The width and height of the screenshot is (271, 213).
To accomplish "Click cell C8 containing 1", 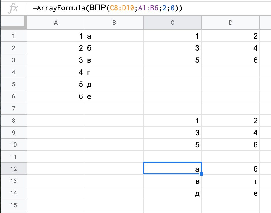I will [172, 120].
